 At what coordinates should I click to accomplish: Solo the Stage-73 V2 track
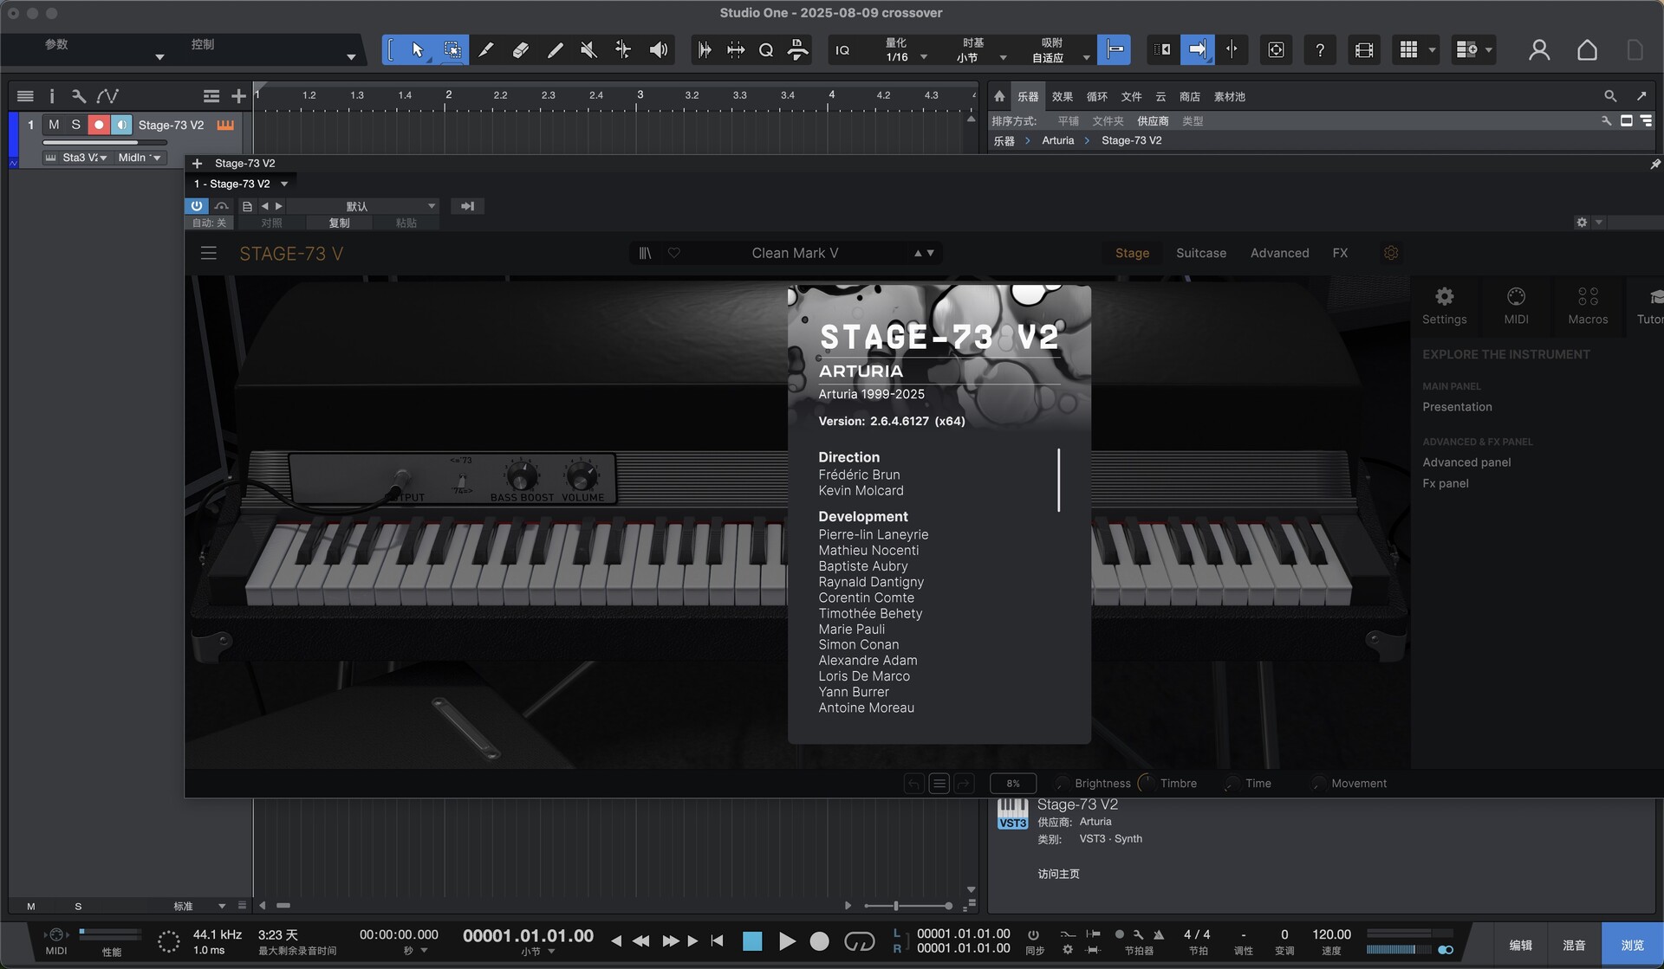[x=76, y=125]
